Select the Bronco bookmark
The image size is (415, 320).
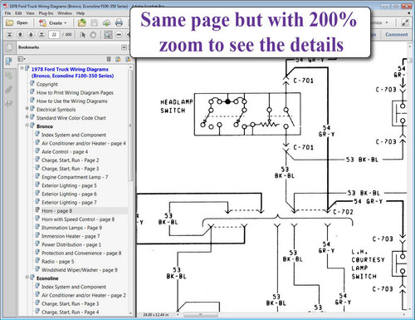click(45, 126)
